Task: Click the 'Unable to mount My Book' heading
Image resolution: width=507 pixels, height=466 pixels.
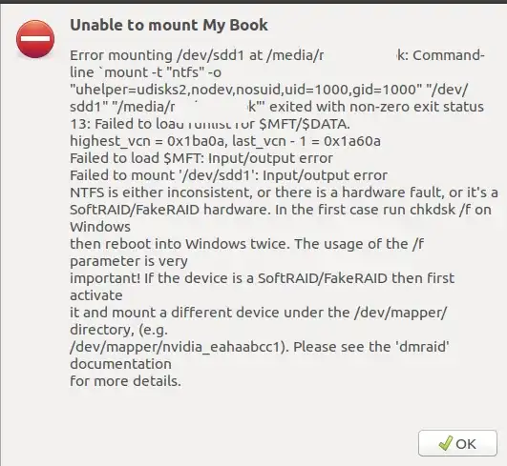Action: (x=169, y=25)
